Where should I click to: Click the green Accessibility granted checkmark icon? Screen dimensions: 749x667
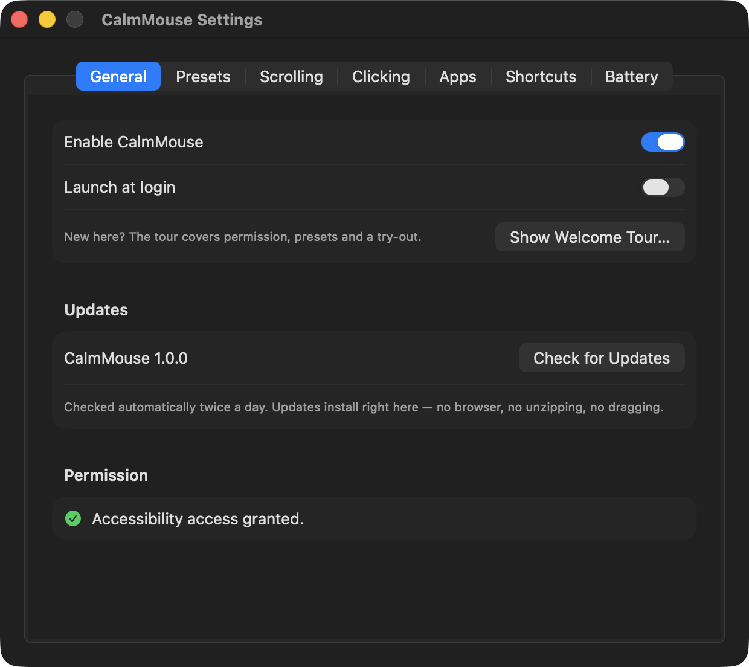73,518
